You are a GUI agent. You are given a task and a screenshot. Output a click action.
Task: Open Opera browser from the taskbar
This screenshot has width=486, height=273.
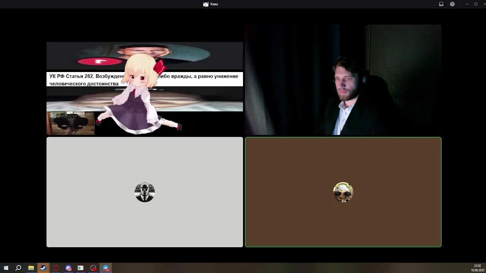56,268
